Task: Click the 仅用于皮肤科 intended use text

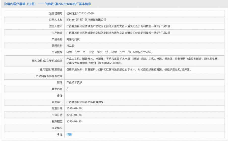Action: [129, 70]
